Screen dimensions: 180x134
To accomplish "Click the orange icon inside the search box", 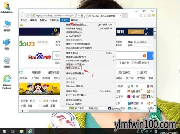I will point(144,56).
